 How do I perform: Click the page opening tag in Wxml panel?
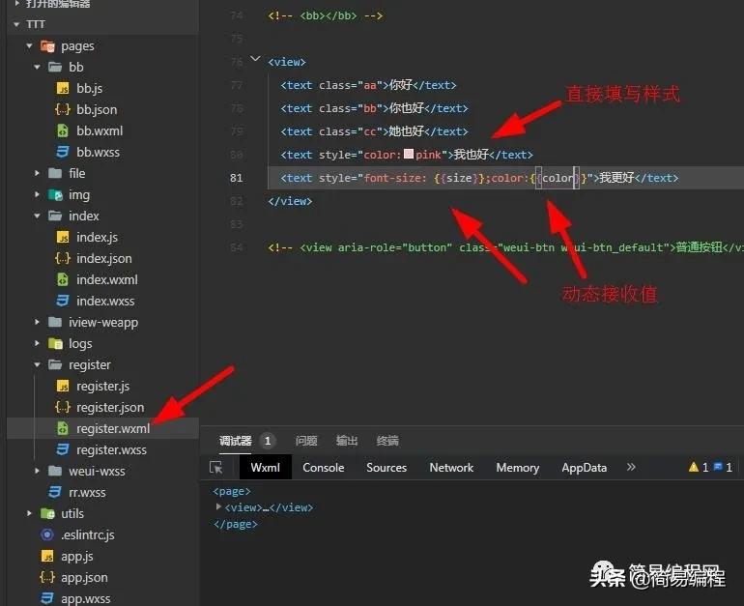[232, 491]
